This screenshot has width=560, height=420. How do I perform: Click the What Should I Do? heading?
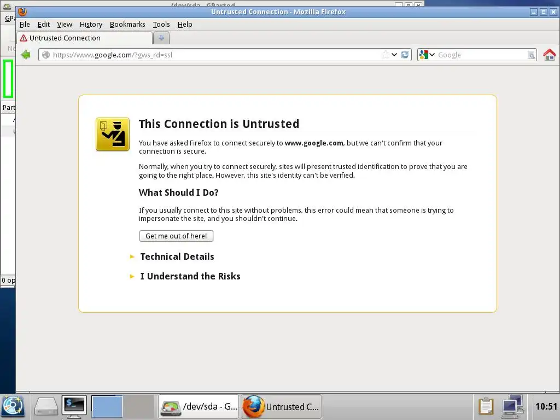(x=179, y=192)
